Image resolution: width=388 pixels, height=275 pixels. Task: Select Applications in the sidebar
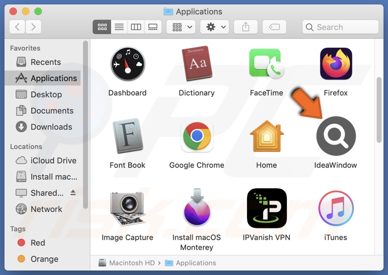[x=42, y=78]
